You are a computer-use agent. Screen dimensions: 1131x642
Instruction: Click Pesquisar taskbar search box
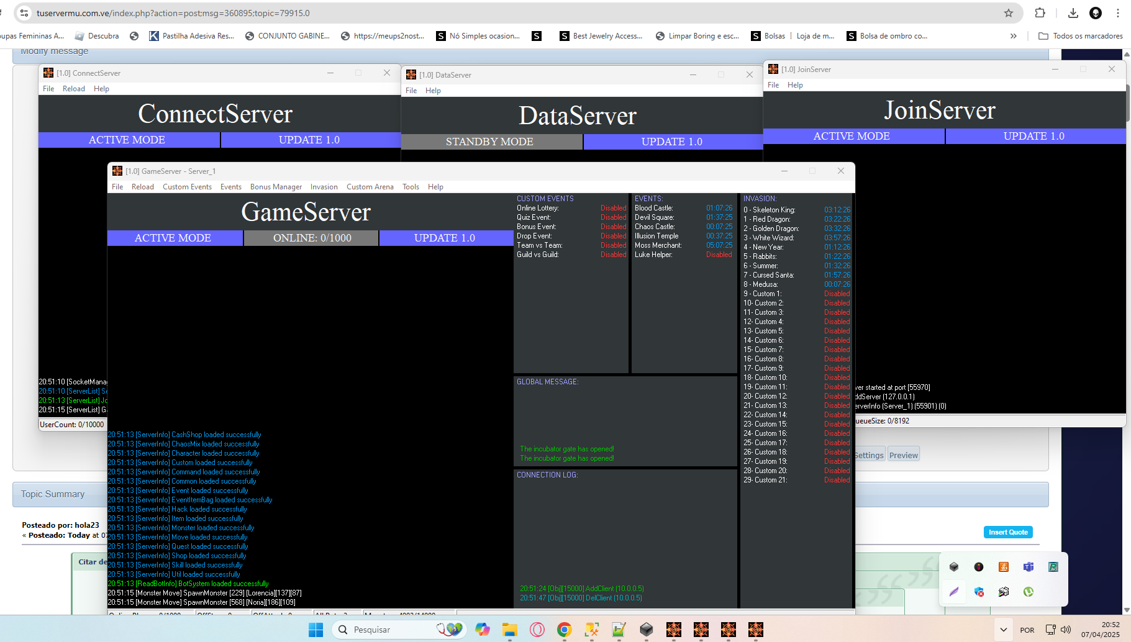click(400, 630)
